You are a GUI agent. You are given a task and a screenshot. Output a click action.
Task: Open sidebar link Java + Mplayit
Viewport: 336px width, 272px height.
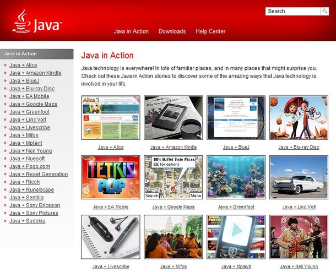pyautogui.click(x=26, y=143)
